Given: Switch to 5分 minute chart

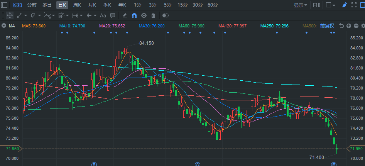Looking at the screenshot, I should pyautogui.click(x=167, y=5).
